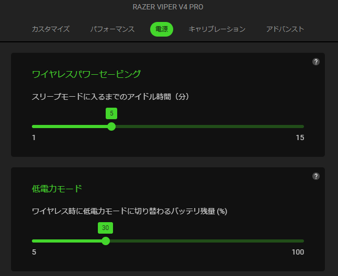Click the idle slider maximum label 15

pos(300,138)
